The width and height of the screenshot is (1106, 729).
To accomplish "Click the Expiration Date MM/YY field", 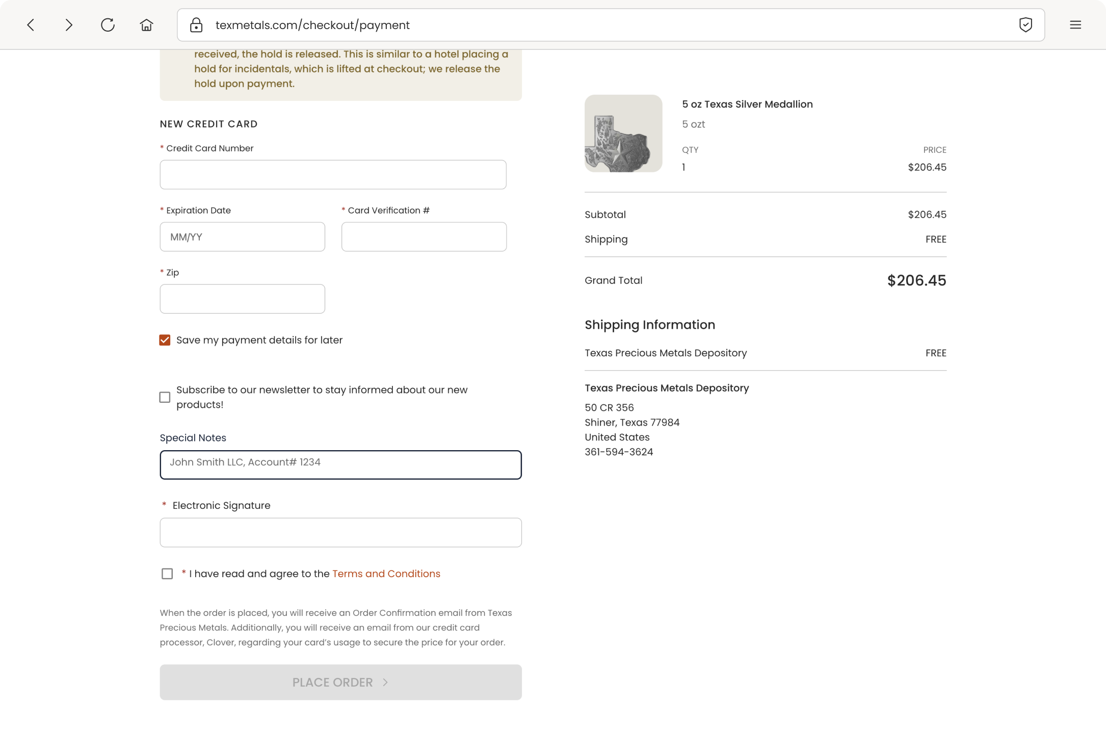I will [x=242, y=237].
